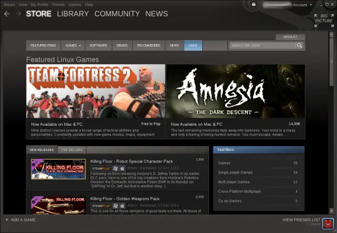Click the 3,99€ price
The height and width of the screenshot is (233, 337).
click(x=200, y=160)
